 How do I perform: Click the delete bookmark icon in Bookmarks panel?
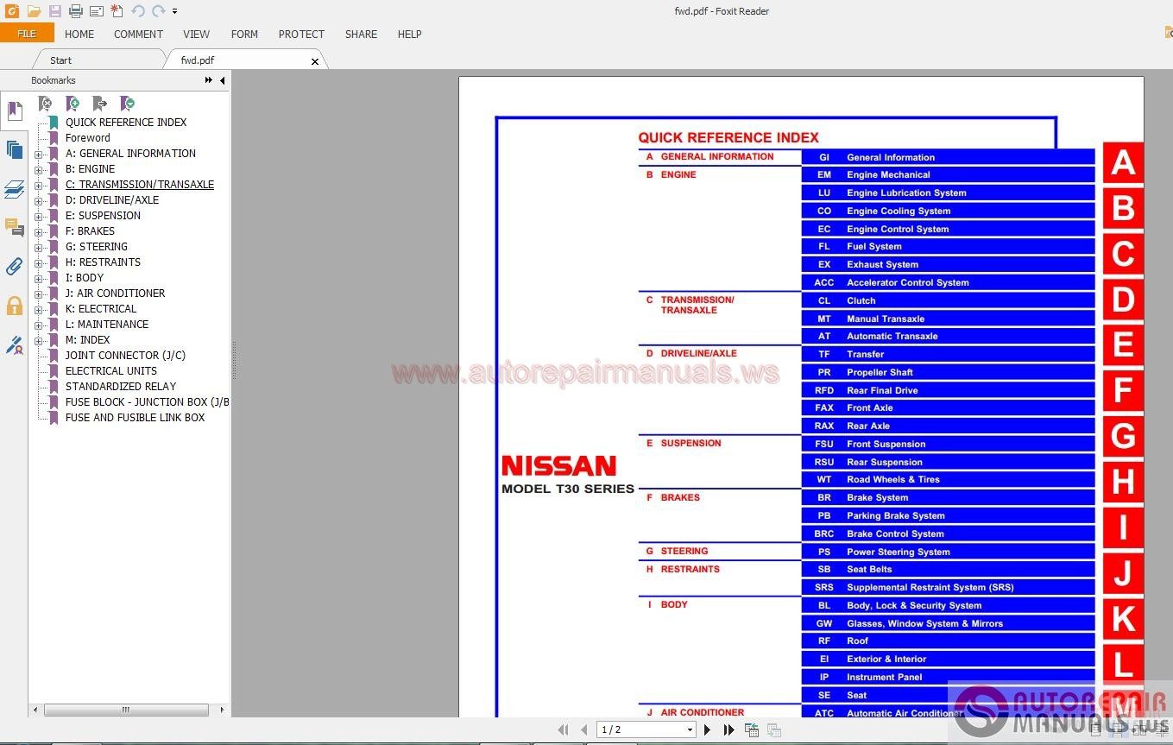(x=45, y=104)
